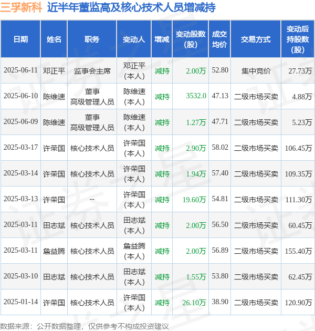Click the name 詹益腾 in name column
The image size is (315, 331).
pos(54,251)
